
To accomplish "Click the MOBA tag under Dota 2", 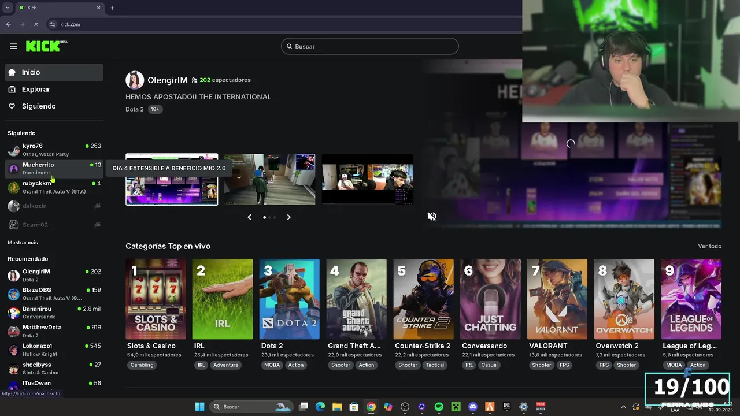I will [x=272, y=365].
